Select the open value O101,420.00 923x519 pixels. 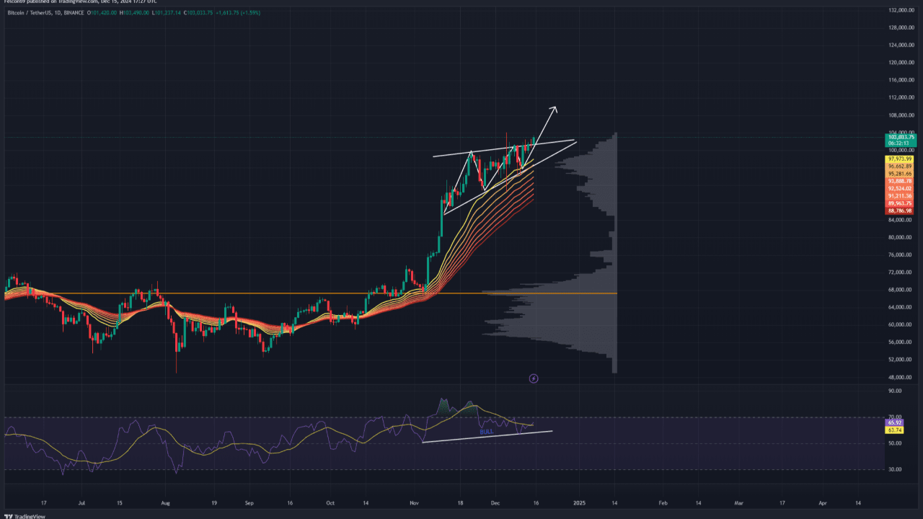click(103, 13)
